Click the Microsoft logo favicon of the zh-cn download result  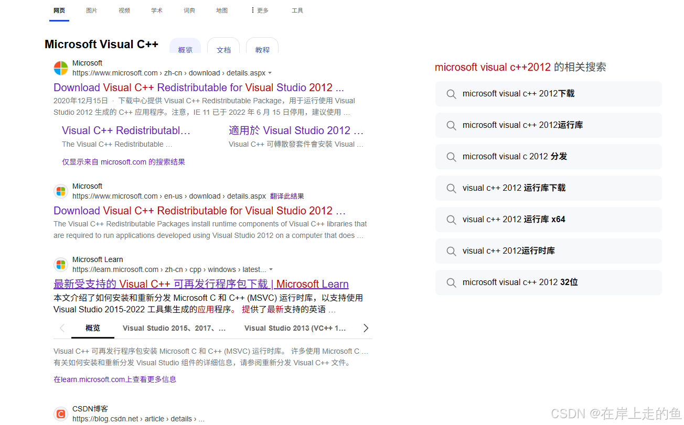tap(61, 68)
